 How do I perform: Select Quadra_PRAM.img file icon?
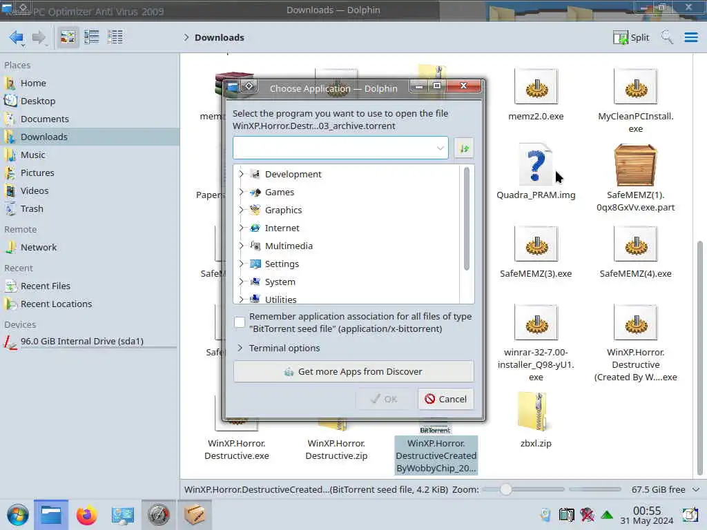[536, 164]
